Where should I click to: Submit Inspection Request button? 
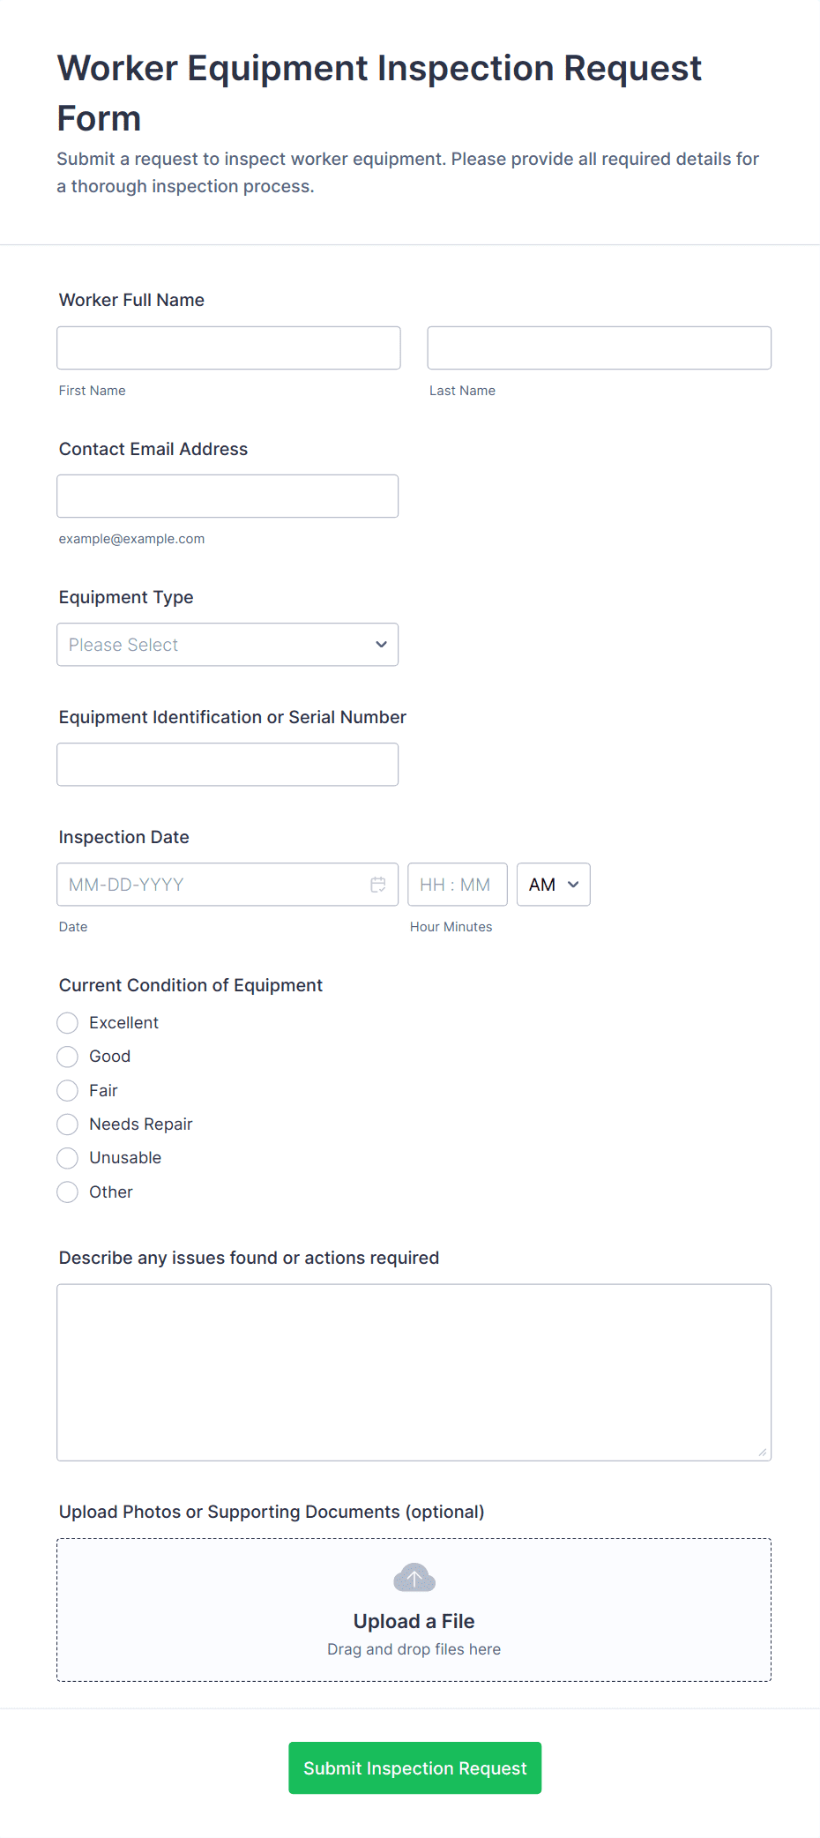[x=414, y=1767]
